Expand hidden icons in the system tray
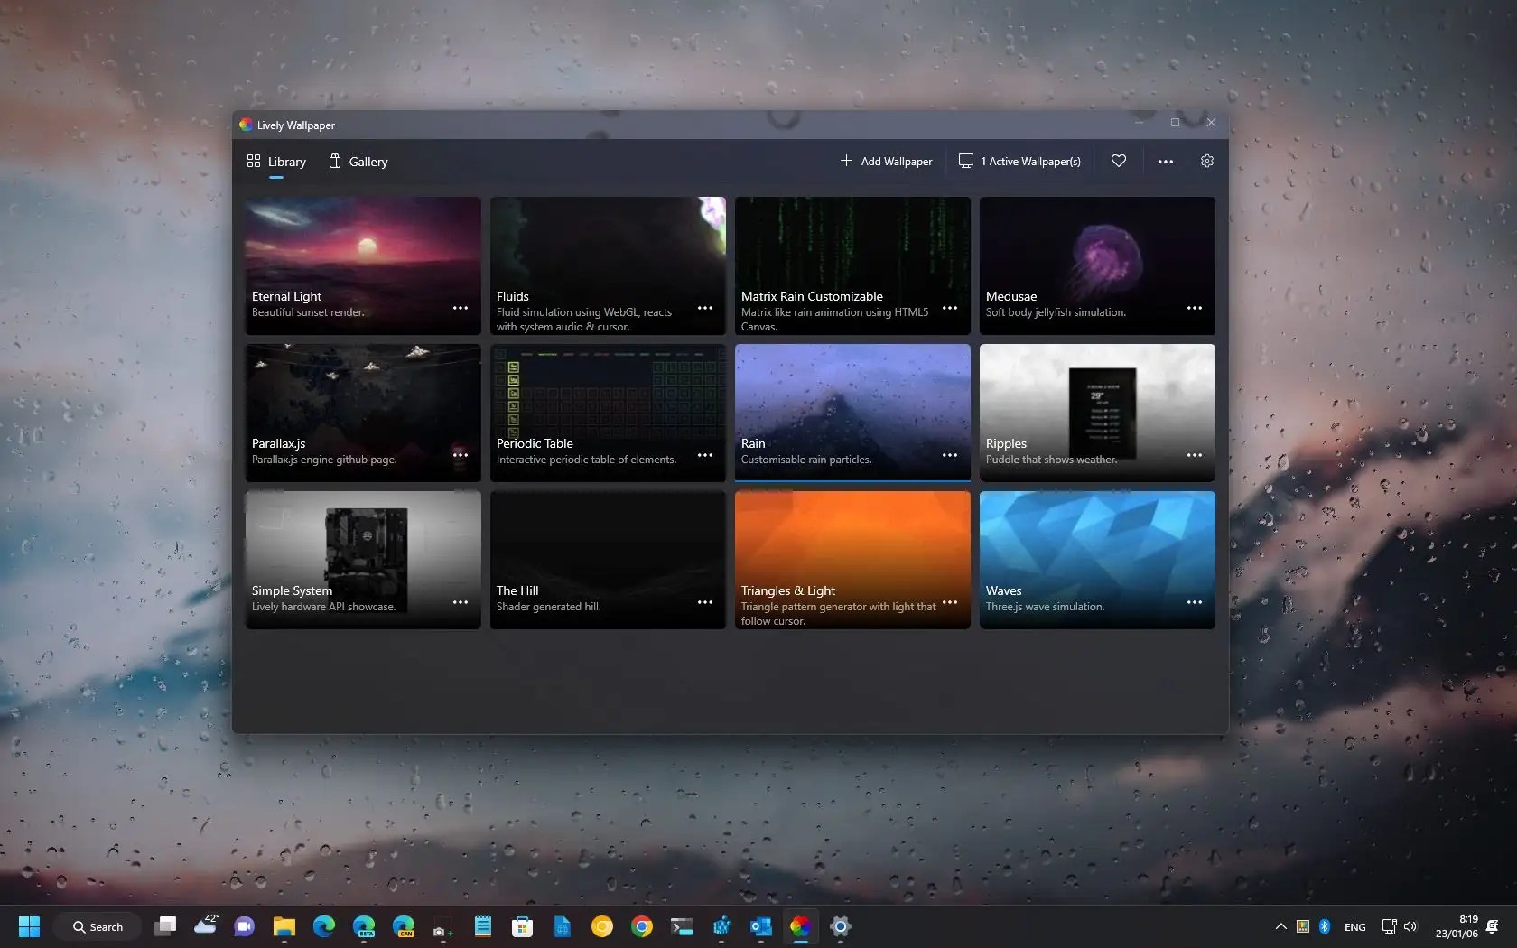The height and width of the screenshot is (948, 1517). pos(1280,926)
